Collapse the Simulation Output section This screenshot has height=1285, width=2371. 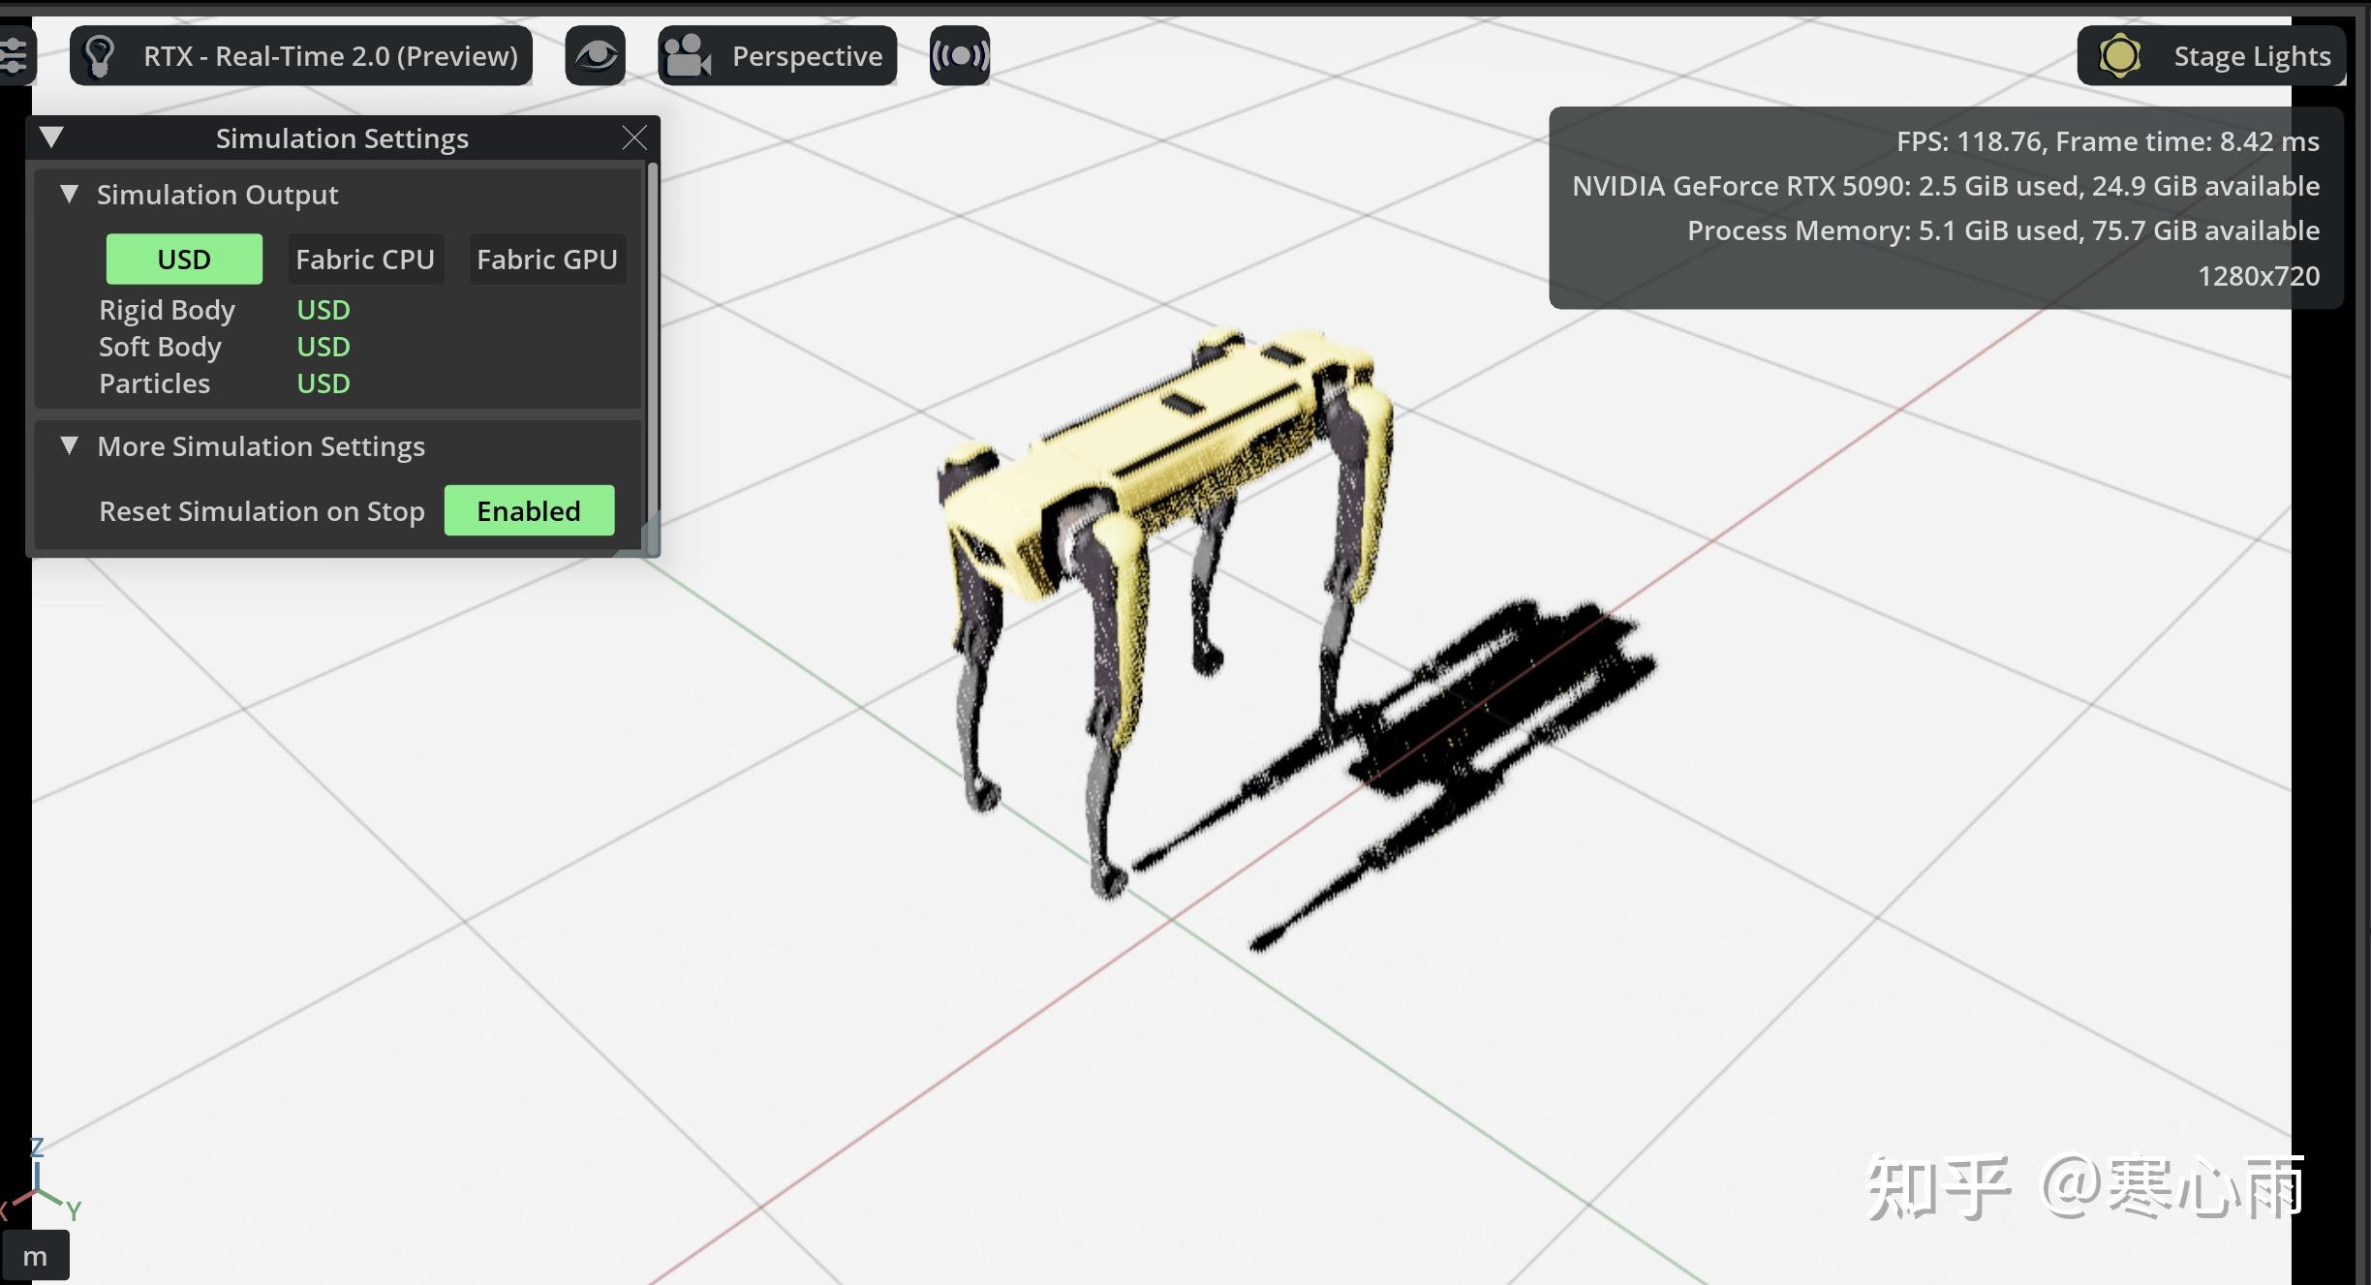69,194
